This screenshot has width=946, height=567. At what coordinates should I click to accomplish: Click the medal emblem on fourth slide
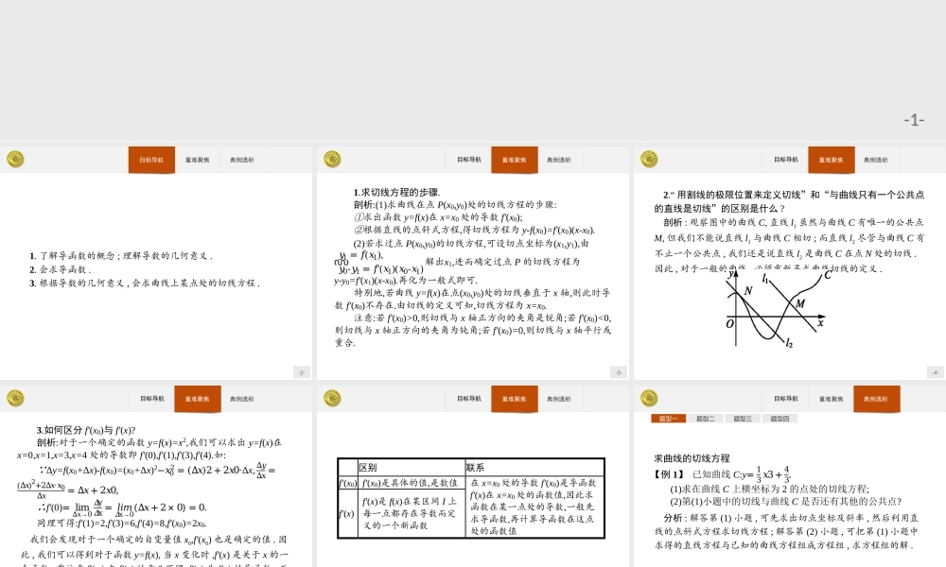(15, 398)
